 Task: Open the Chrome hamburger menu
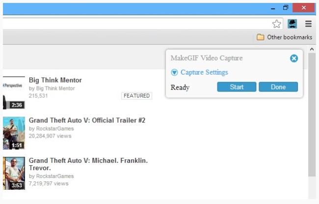[308, 24]
